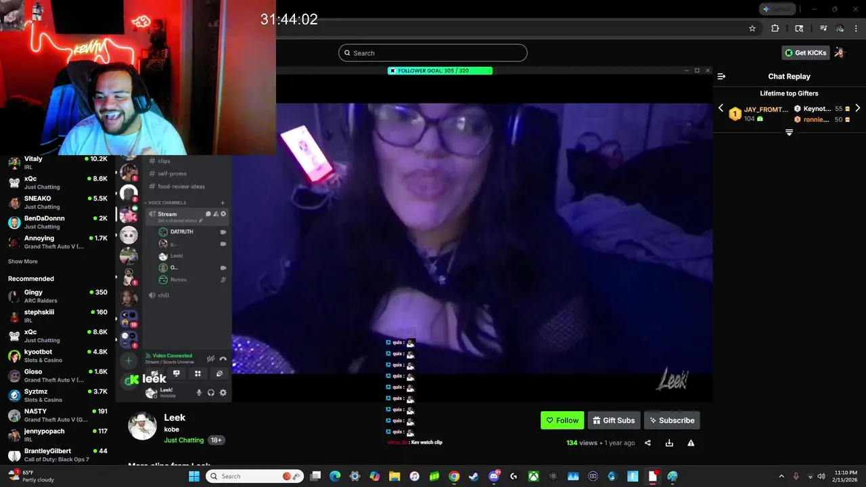
Task: Show hidden system tray icons
Action: (781, 476)
